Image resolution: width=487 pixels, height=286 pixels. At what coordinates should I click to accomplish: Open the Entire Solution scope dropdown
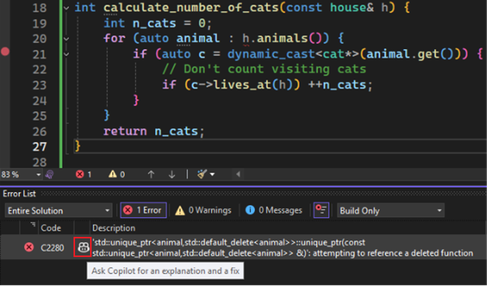58,210
